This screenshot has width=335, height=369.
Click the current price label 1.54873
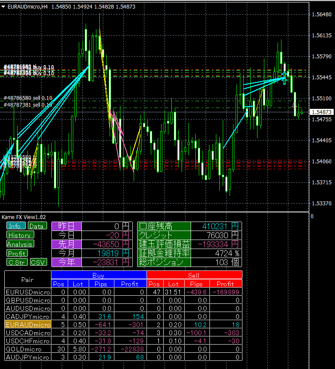click(322, 112)
